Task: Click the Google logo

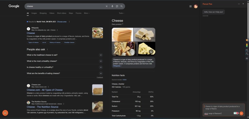Action: coord(14,6)
